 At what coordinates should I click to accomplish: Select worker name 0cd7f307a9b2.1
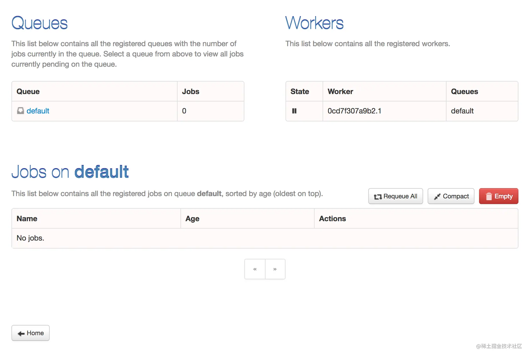pos(354,111)
